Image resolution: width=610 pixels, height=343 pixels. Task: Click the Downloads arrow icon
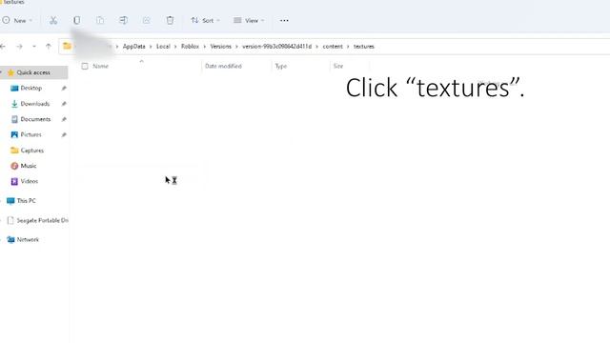14,104
